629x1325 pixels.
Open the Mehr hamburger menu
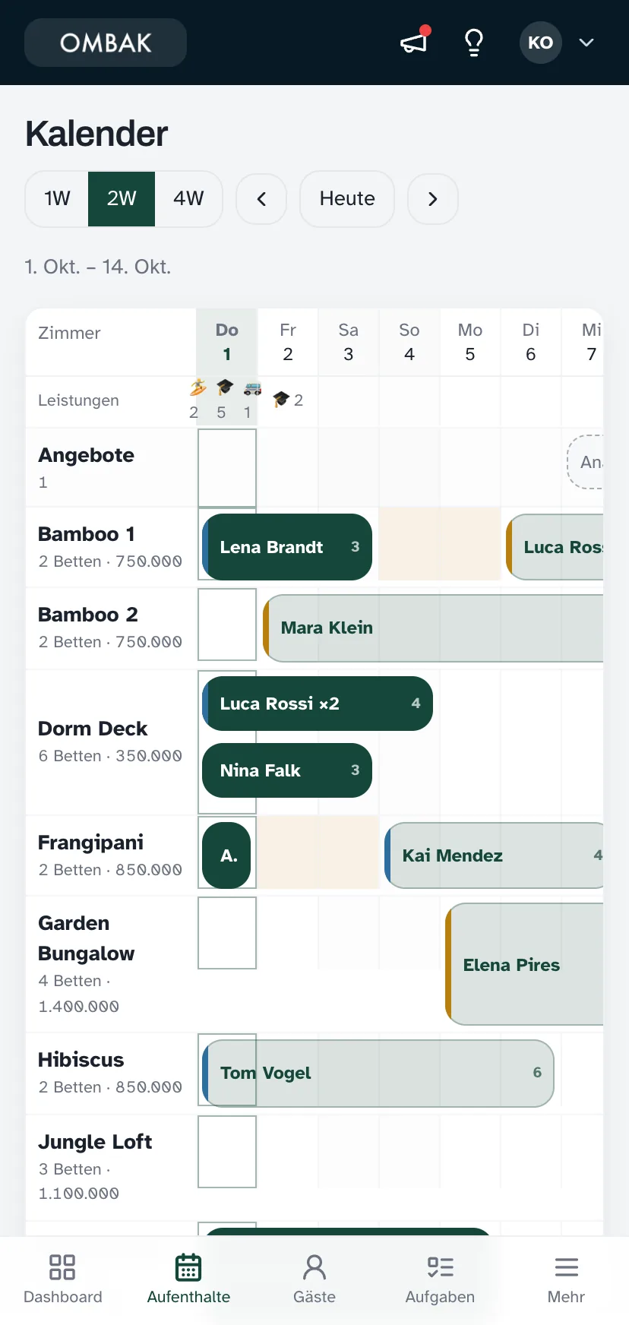point(566,1280)
